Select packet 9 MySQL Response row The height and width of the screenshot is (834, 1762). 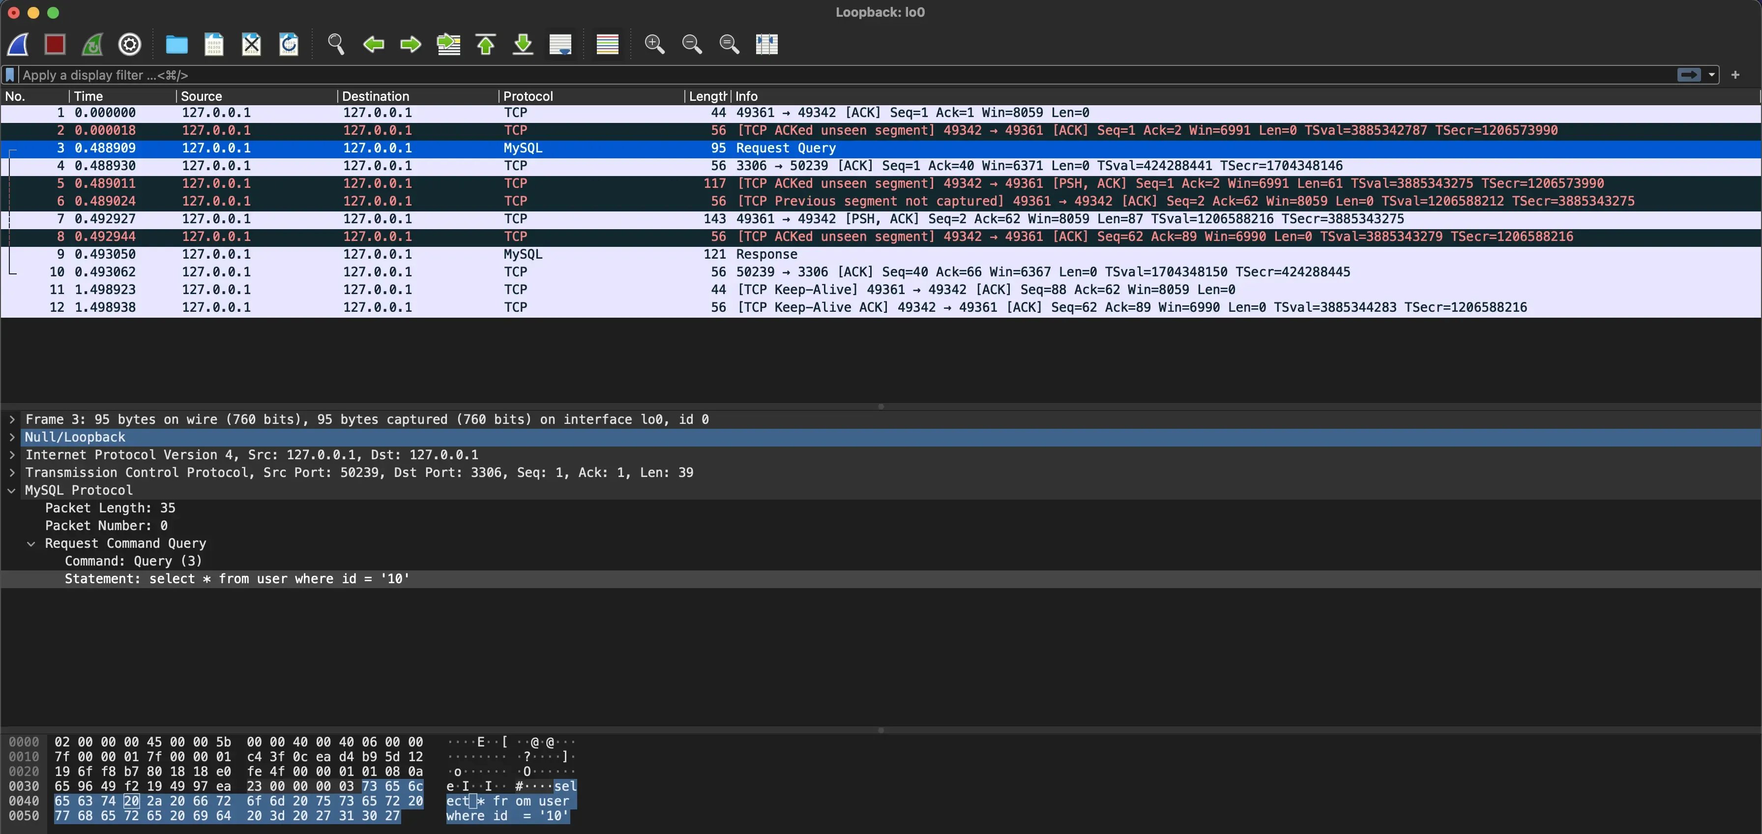tap(881, 255)
